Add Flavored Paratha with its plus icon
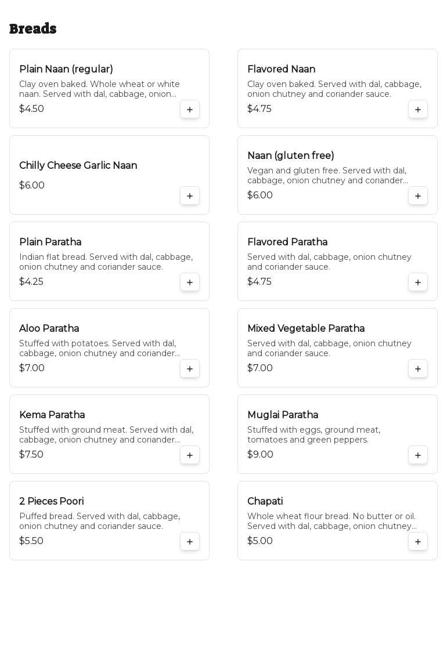The width and height of the screenshot is (447, 645). pos(418,282)
